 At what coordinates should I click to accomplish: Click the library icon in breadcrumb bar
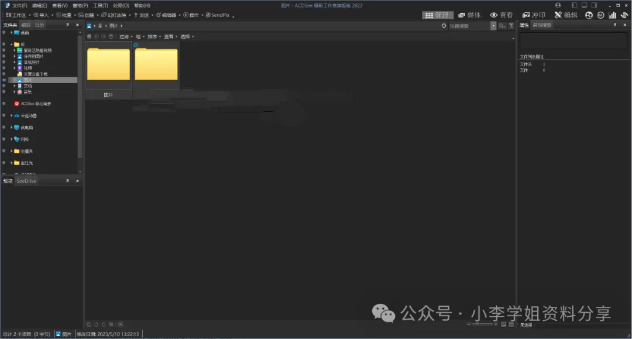89,26
